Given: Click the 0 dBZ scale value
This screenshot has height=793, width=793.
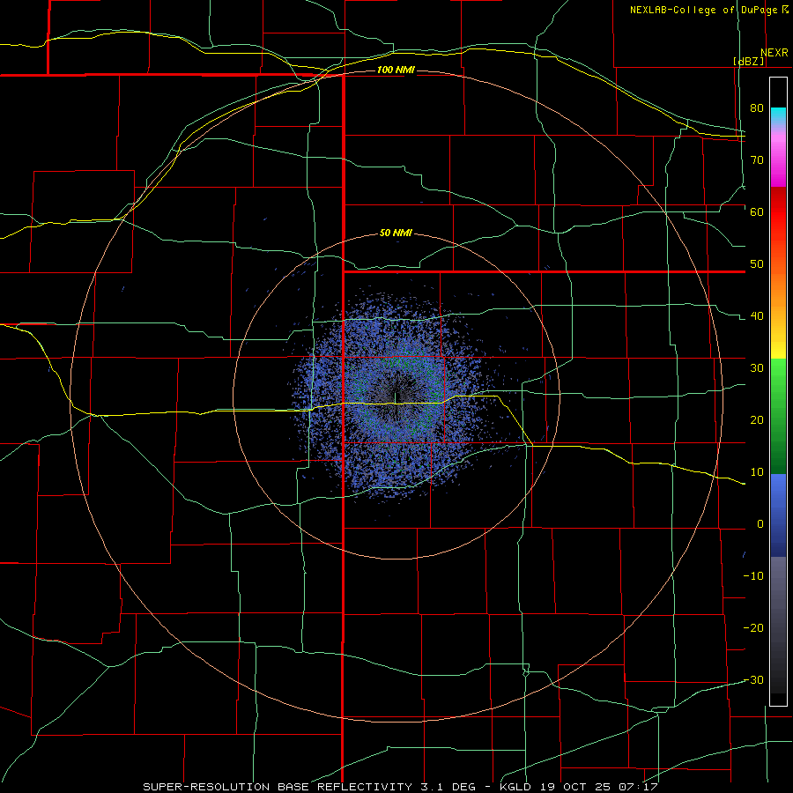Looking at the screenshot, I should [x=760, y=524].
